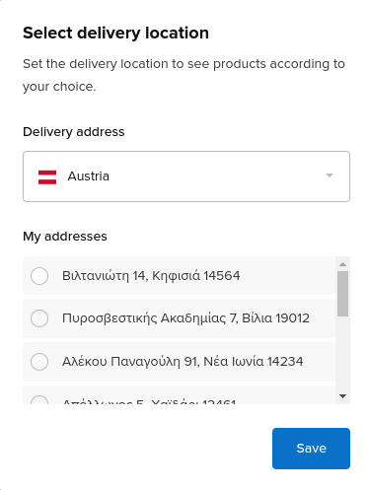Click the Νέα Ιωνία 14234 address row text
Viewport: 368px width, 490px height.
tap(183, 362)
